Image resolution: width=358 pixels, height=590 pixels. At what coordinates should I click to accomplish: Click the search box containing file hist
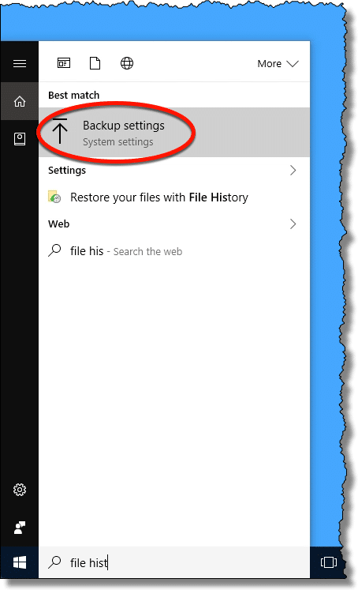pyautogui.click(x=174, y=562)
